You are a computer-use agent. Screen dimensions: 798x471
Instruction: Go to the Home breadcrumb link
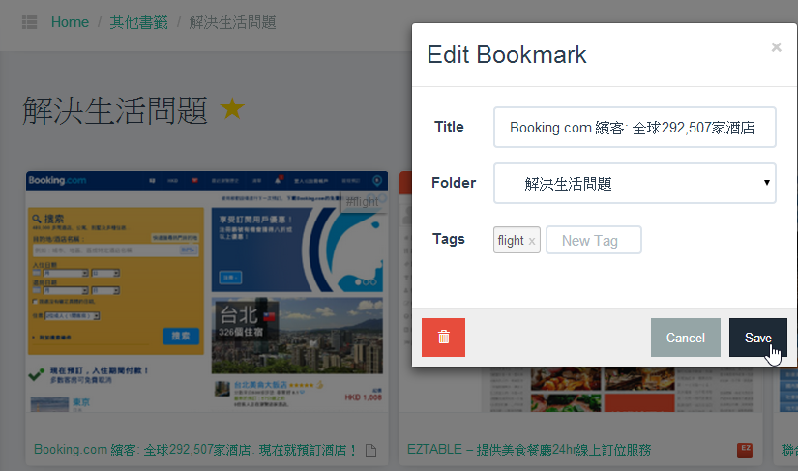click(70, 22)
